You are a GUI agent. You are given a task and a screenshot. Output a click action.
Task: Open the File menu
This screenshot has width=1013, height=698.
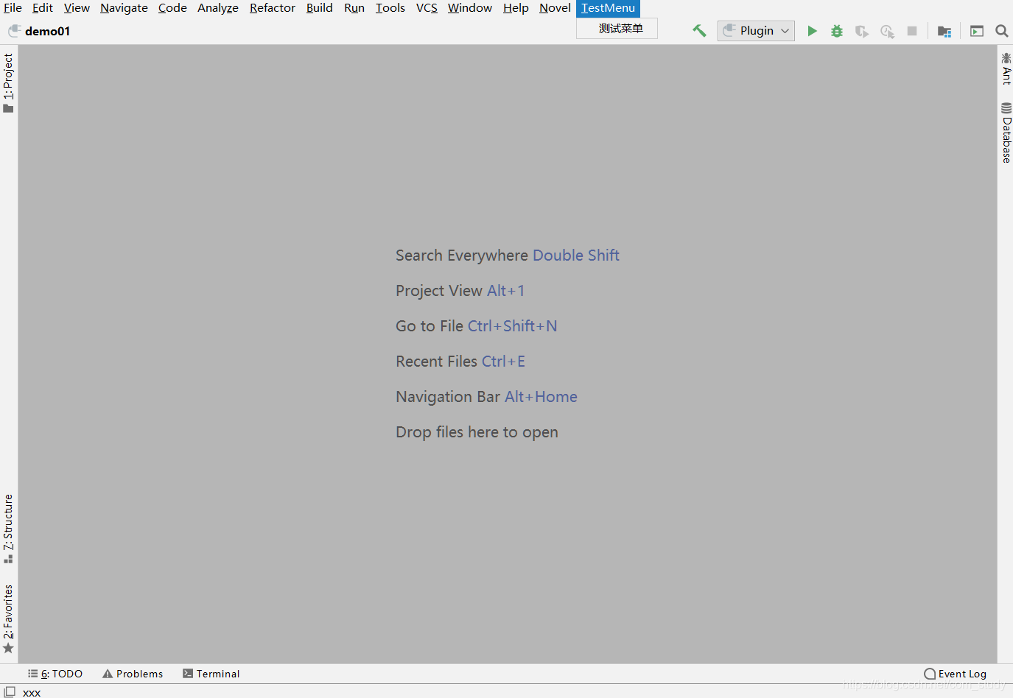click(x=13, y=8)
